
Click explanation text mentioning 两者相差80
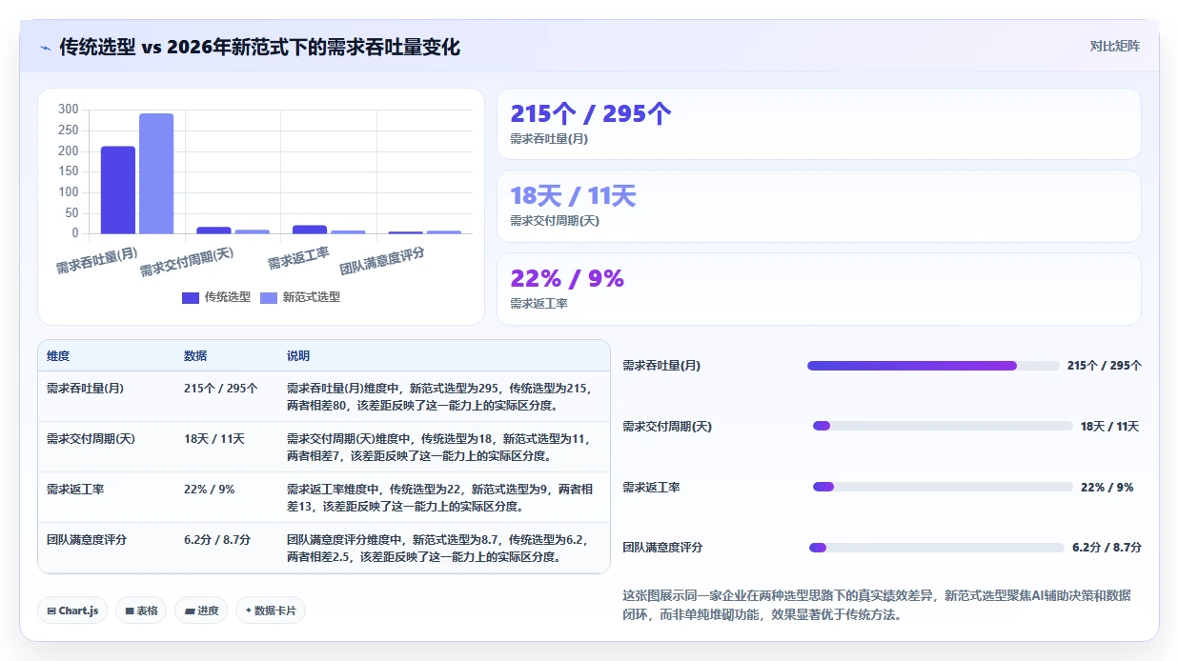[x=439, y=397]
